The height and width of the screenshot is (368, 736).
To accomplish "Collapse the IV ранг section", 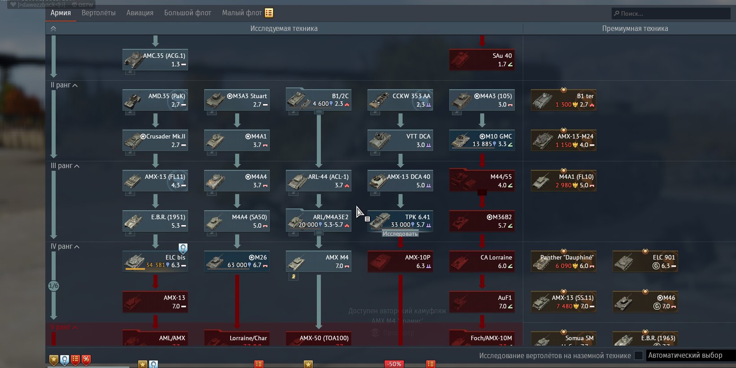I will coord(65,247).
